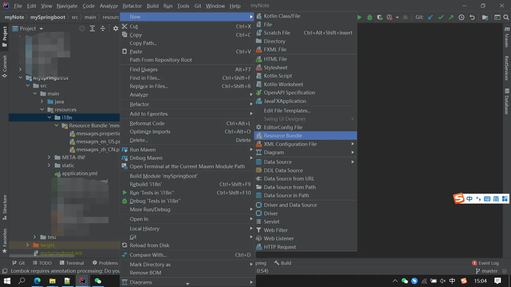Click Reload from Disk
Image resolution: width=511 pixels, height=287 pixels.
tap(187, 245)
